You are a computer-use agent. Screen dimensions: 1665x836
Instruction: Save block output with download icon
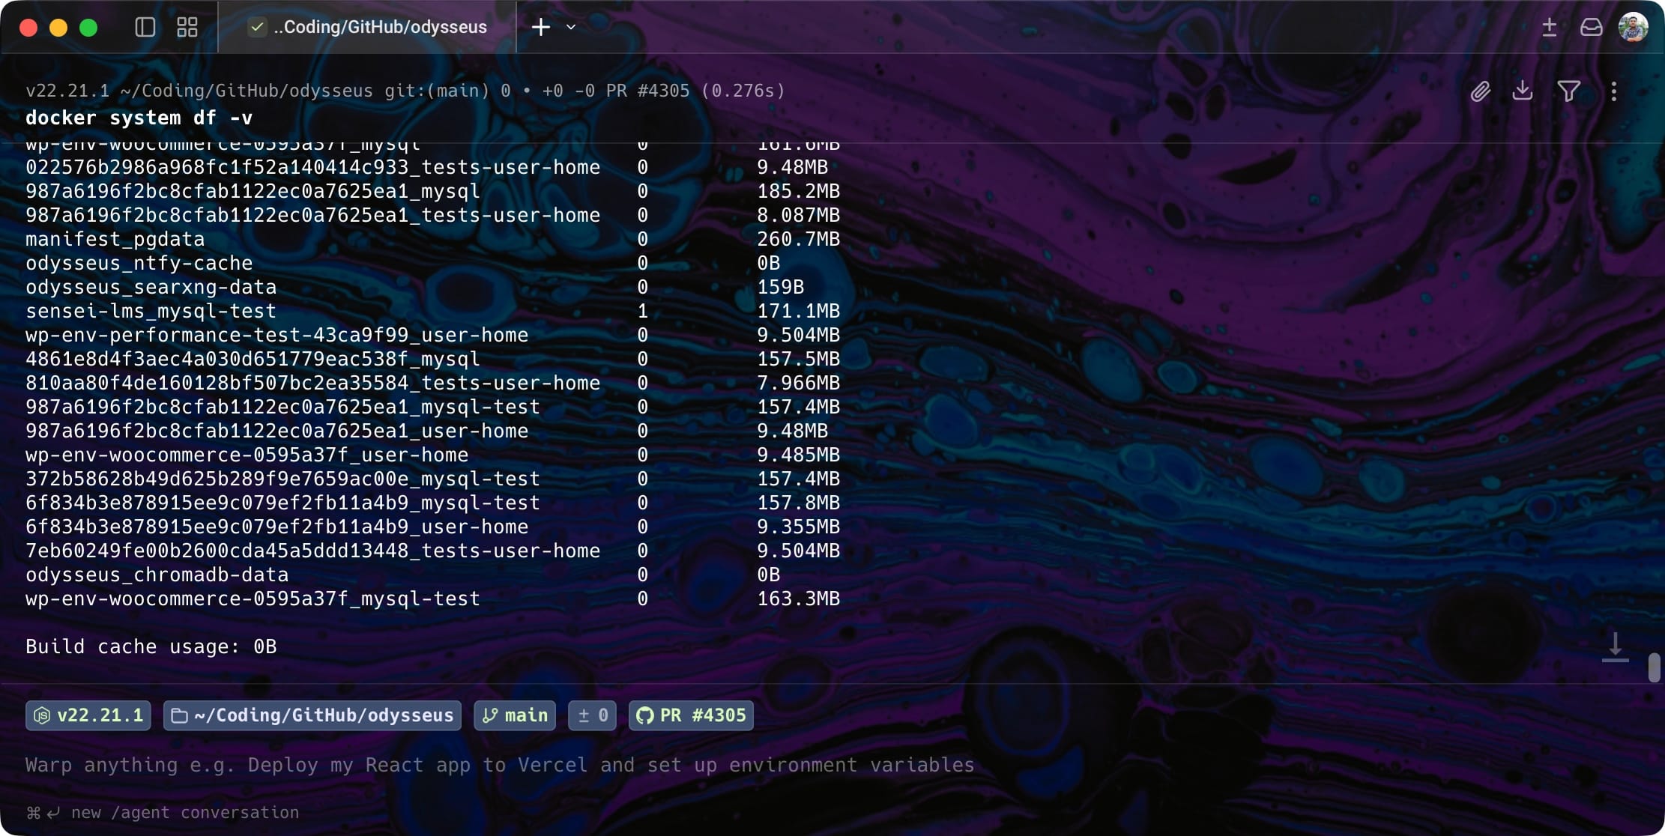pos(1523,91)
